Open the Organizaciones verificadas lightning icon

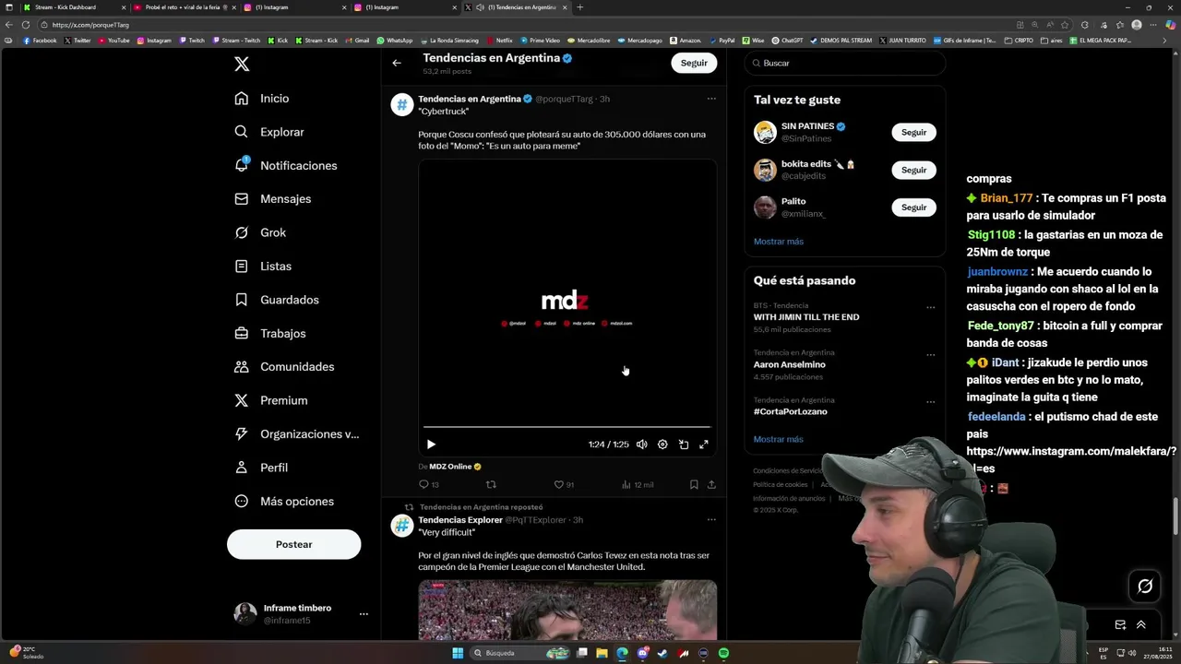[x=242, y=433]
